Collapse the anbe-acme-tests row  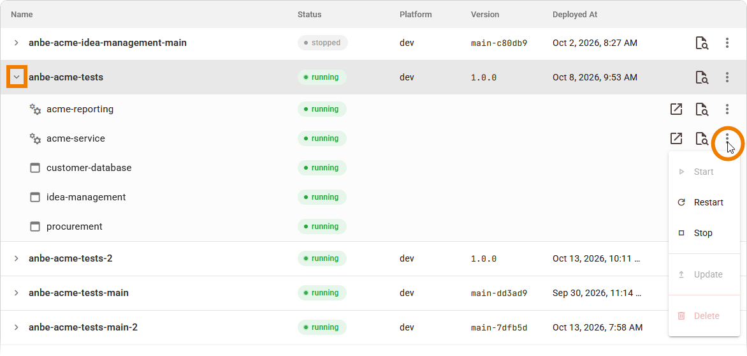17,77
